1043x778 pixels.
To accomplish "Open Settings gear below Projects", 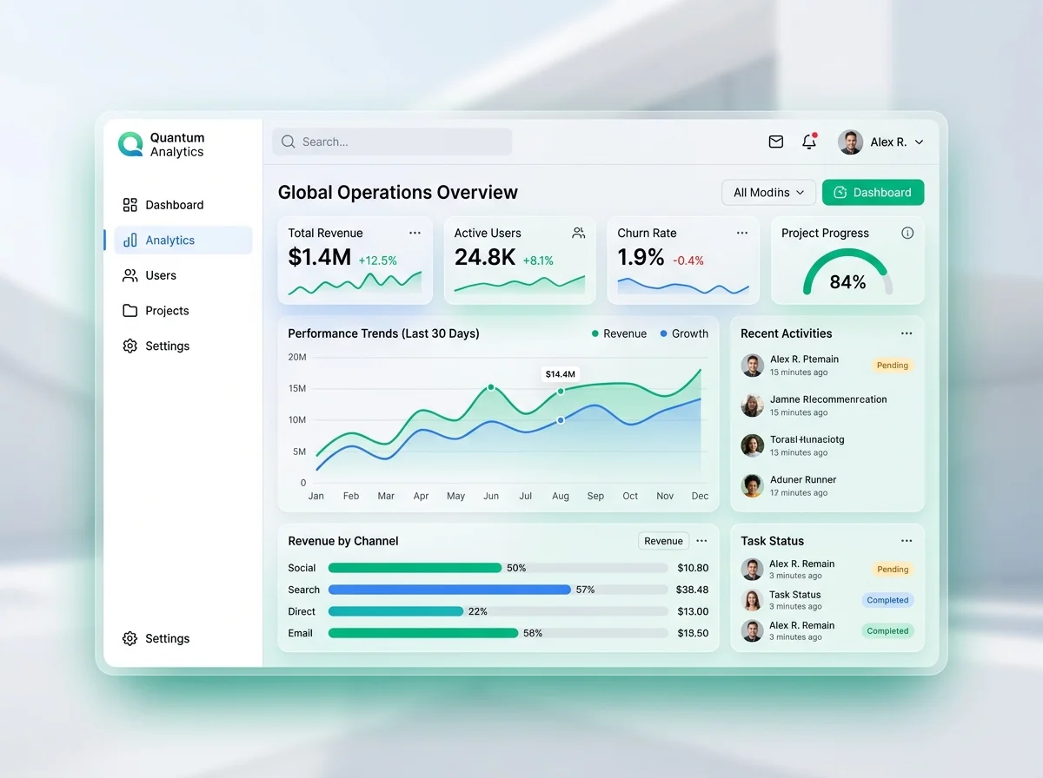I will pyautogui.click(x=130, y=346).
